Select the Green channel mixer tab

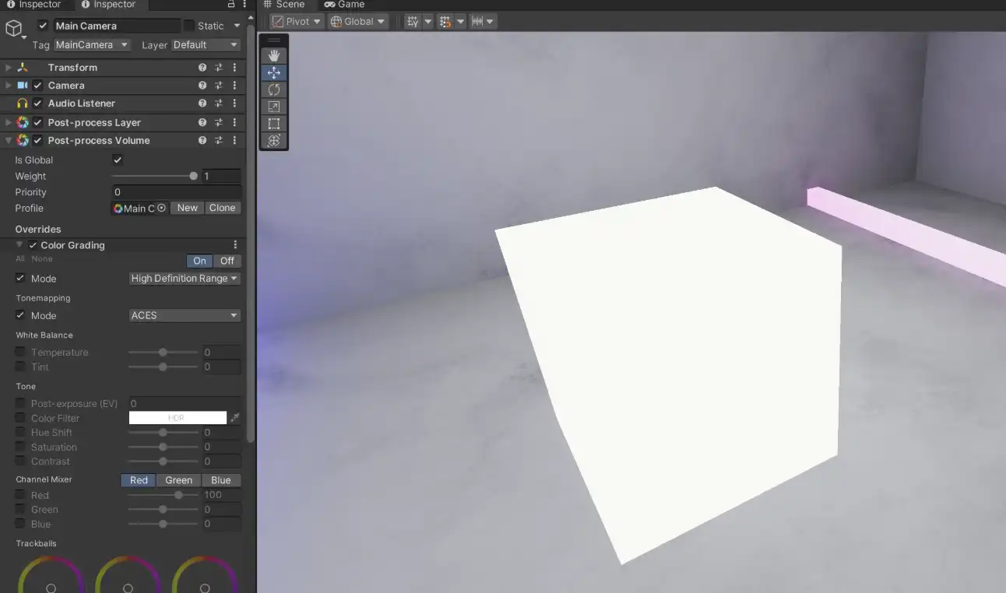[178, 480]
